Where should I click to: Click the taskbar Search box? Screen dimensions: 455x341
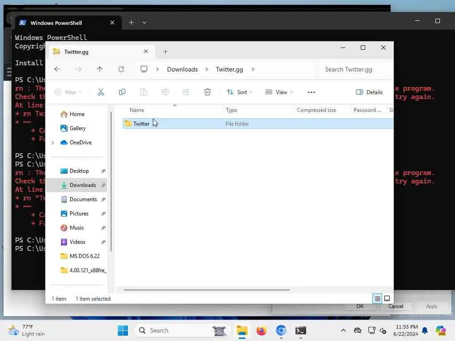tap(182, 330)
